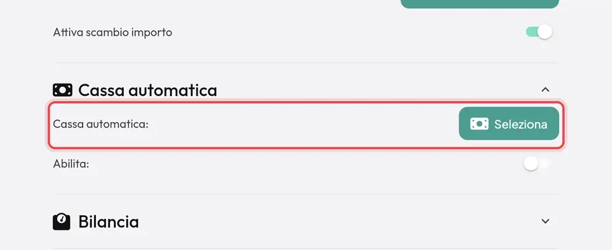
Task: Click the scale icon beside Bilancia heading
Action: 62,221
